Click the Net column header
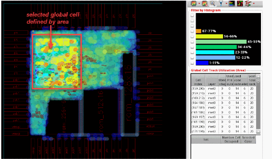 [x=206, y=139]
